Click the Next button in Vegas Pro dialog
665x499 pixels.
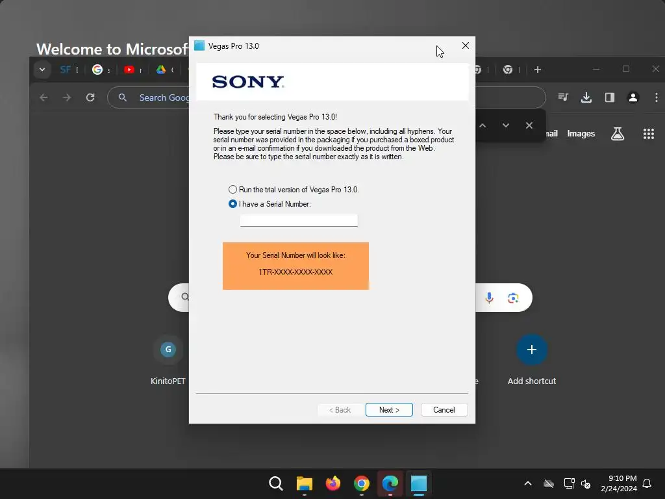[389, 410]
